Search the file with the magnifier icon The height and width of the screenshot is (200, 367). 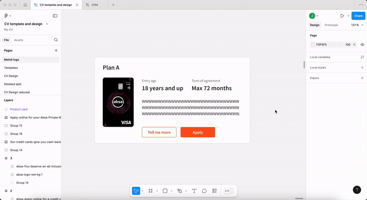click(x=56, y=40)
